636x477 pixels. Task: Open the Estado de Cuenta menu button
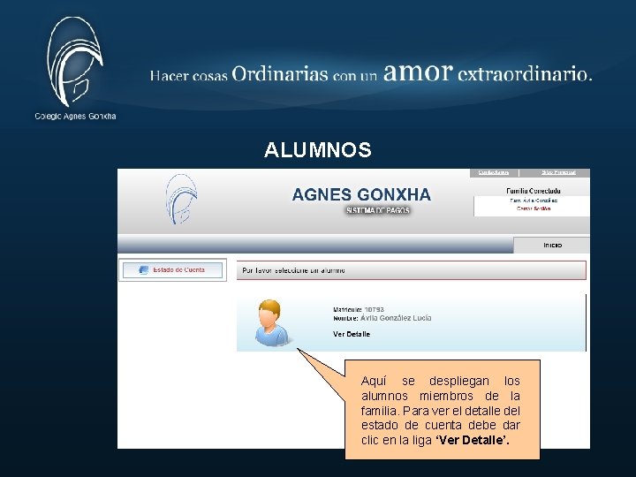tap(173, 270)
